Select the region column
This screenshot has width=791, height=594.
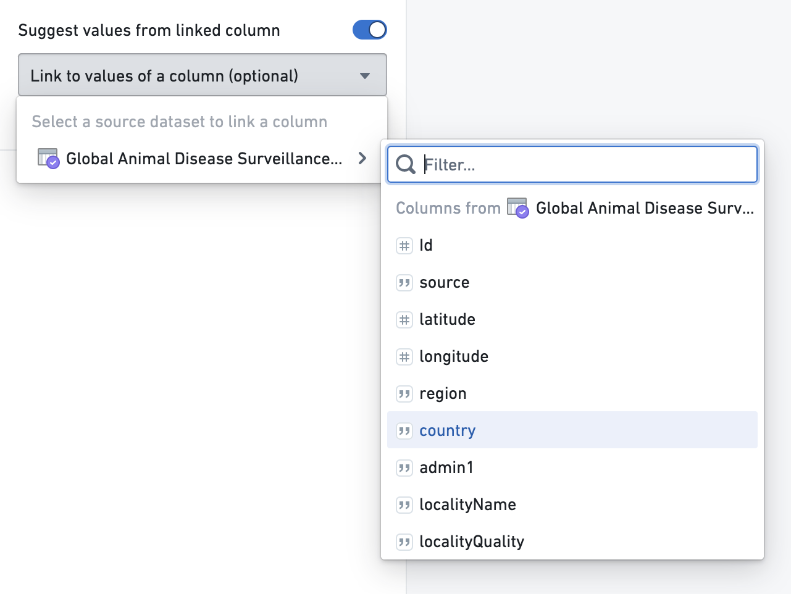pos(572,393)
